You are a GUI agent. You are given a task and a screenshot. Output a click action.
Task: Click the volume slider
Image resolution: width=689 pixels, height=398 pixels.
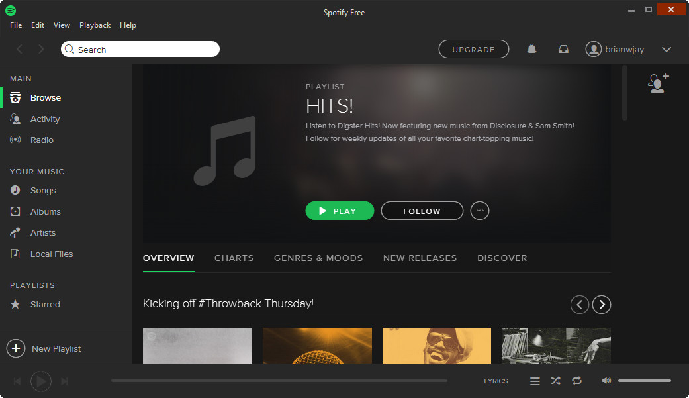(644, 381)
